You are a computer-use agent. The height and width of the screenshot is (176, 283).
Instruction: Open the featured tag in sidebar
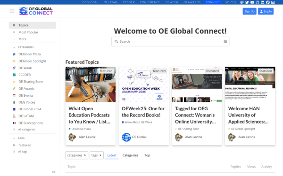click(32, 145)
